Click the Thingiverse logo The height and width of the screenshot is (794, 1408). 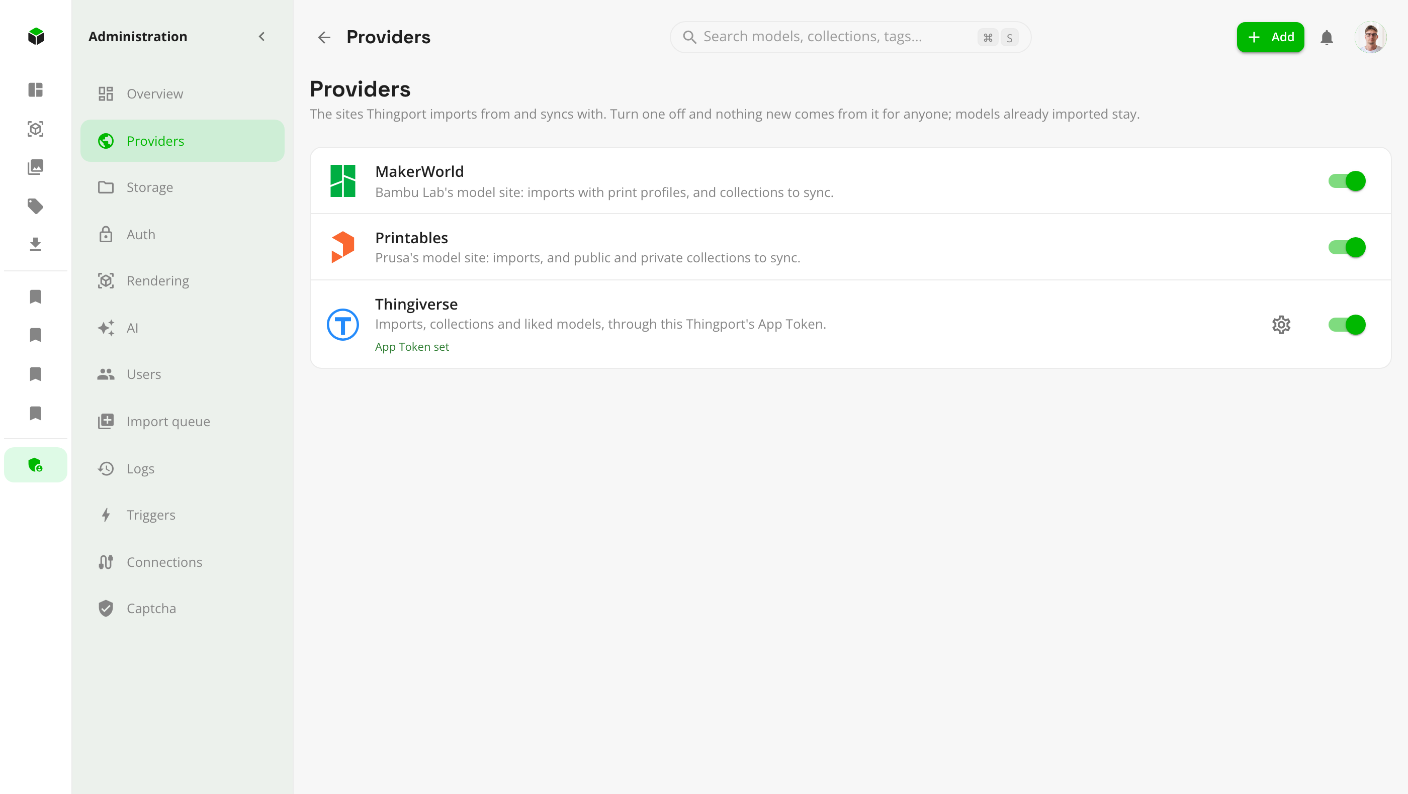click(x=343, y=324)
